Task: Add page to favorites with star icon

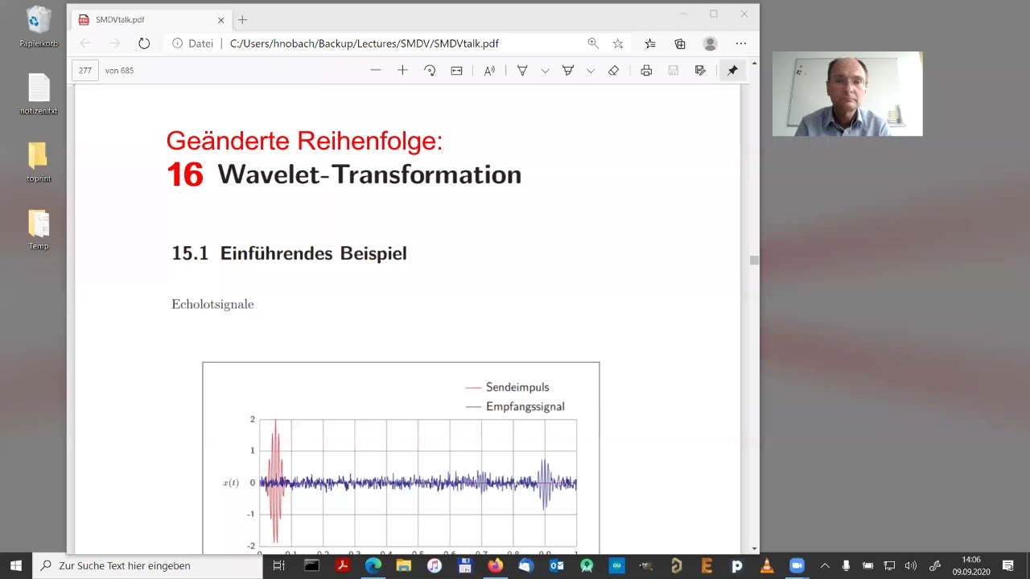Action: click(618, 43)
